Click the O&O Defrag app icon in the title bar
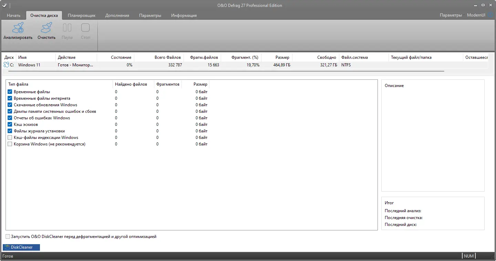Viewport: 496px width, 261px height. tap(4, 5)
